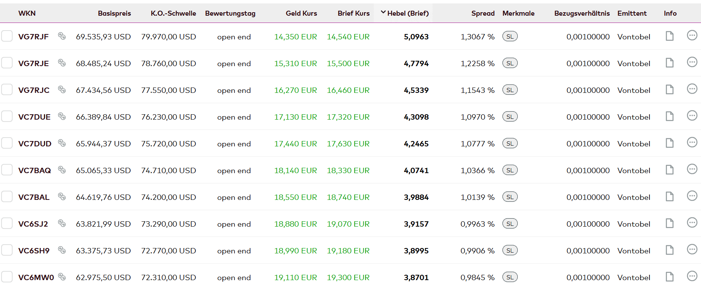Open document icon for VC6SH9 row
Viewport: 701px width, 287px height.
coord(669,250)
